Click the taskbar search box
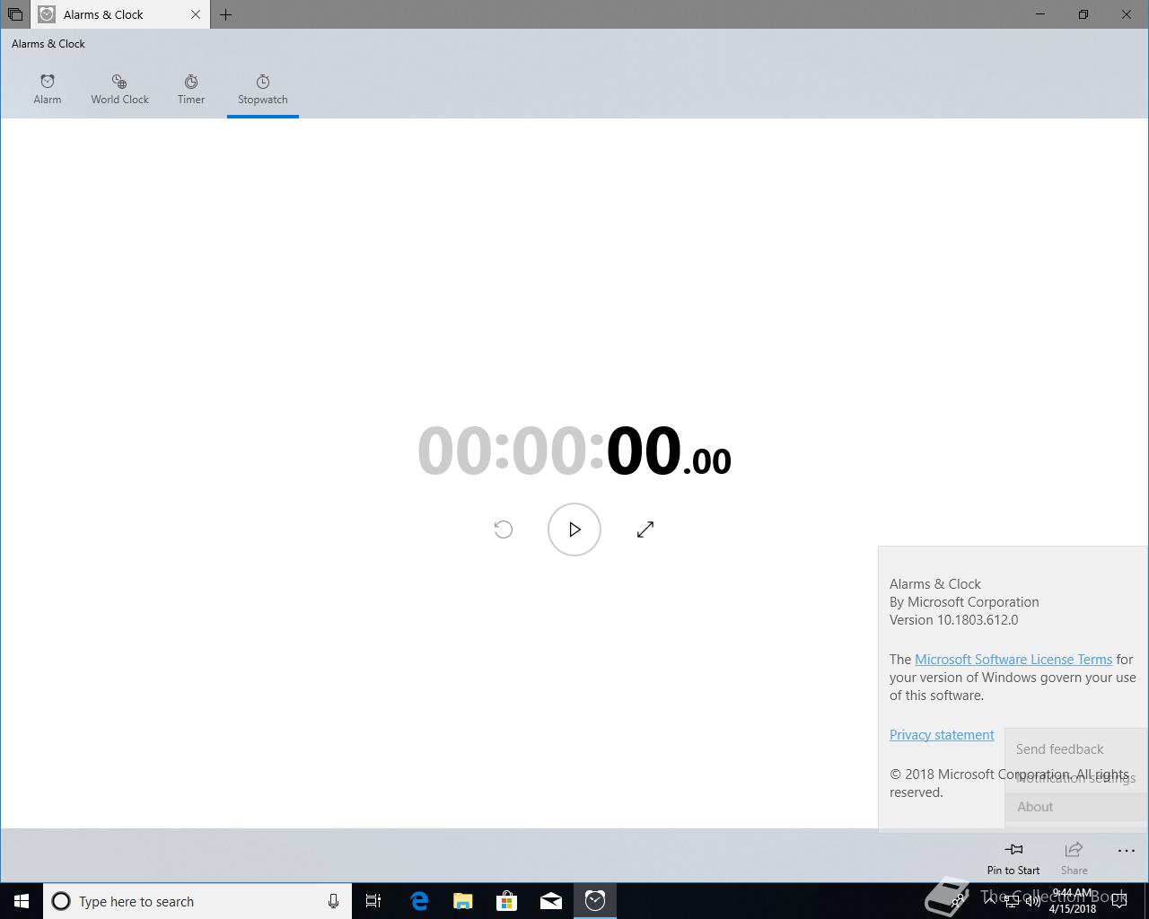This screenshot has height=919, width=1149. tap(197, 901)
